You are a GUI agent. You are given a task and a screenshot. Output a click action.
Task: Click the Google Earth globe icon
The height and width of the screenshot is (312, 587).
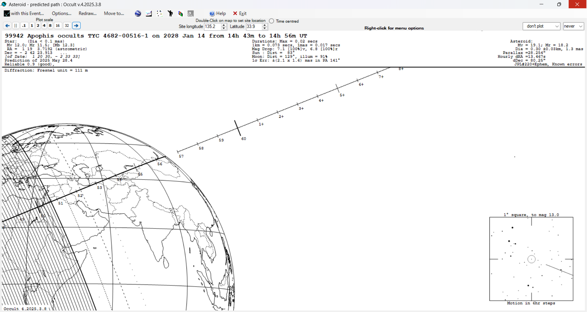(x=138, y=13)
